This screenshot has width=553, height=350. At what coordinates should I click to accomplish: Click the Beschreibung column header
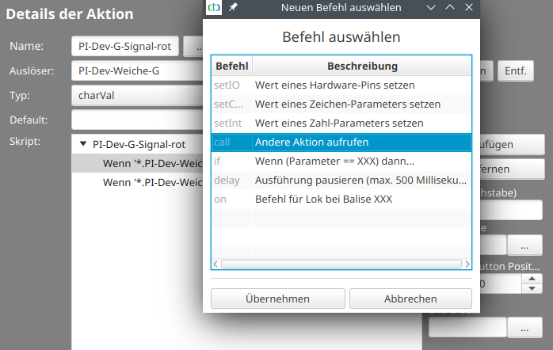(x=362, y=66)
